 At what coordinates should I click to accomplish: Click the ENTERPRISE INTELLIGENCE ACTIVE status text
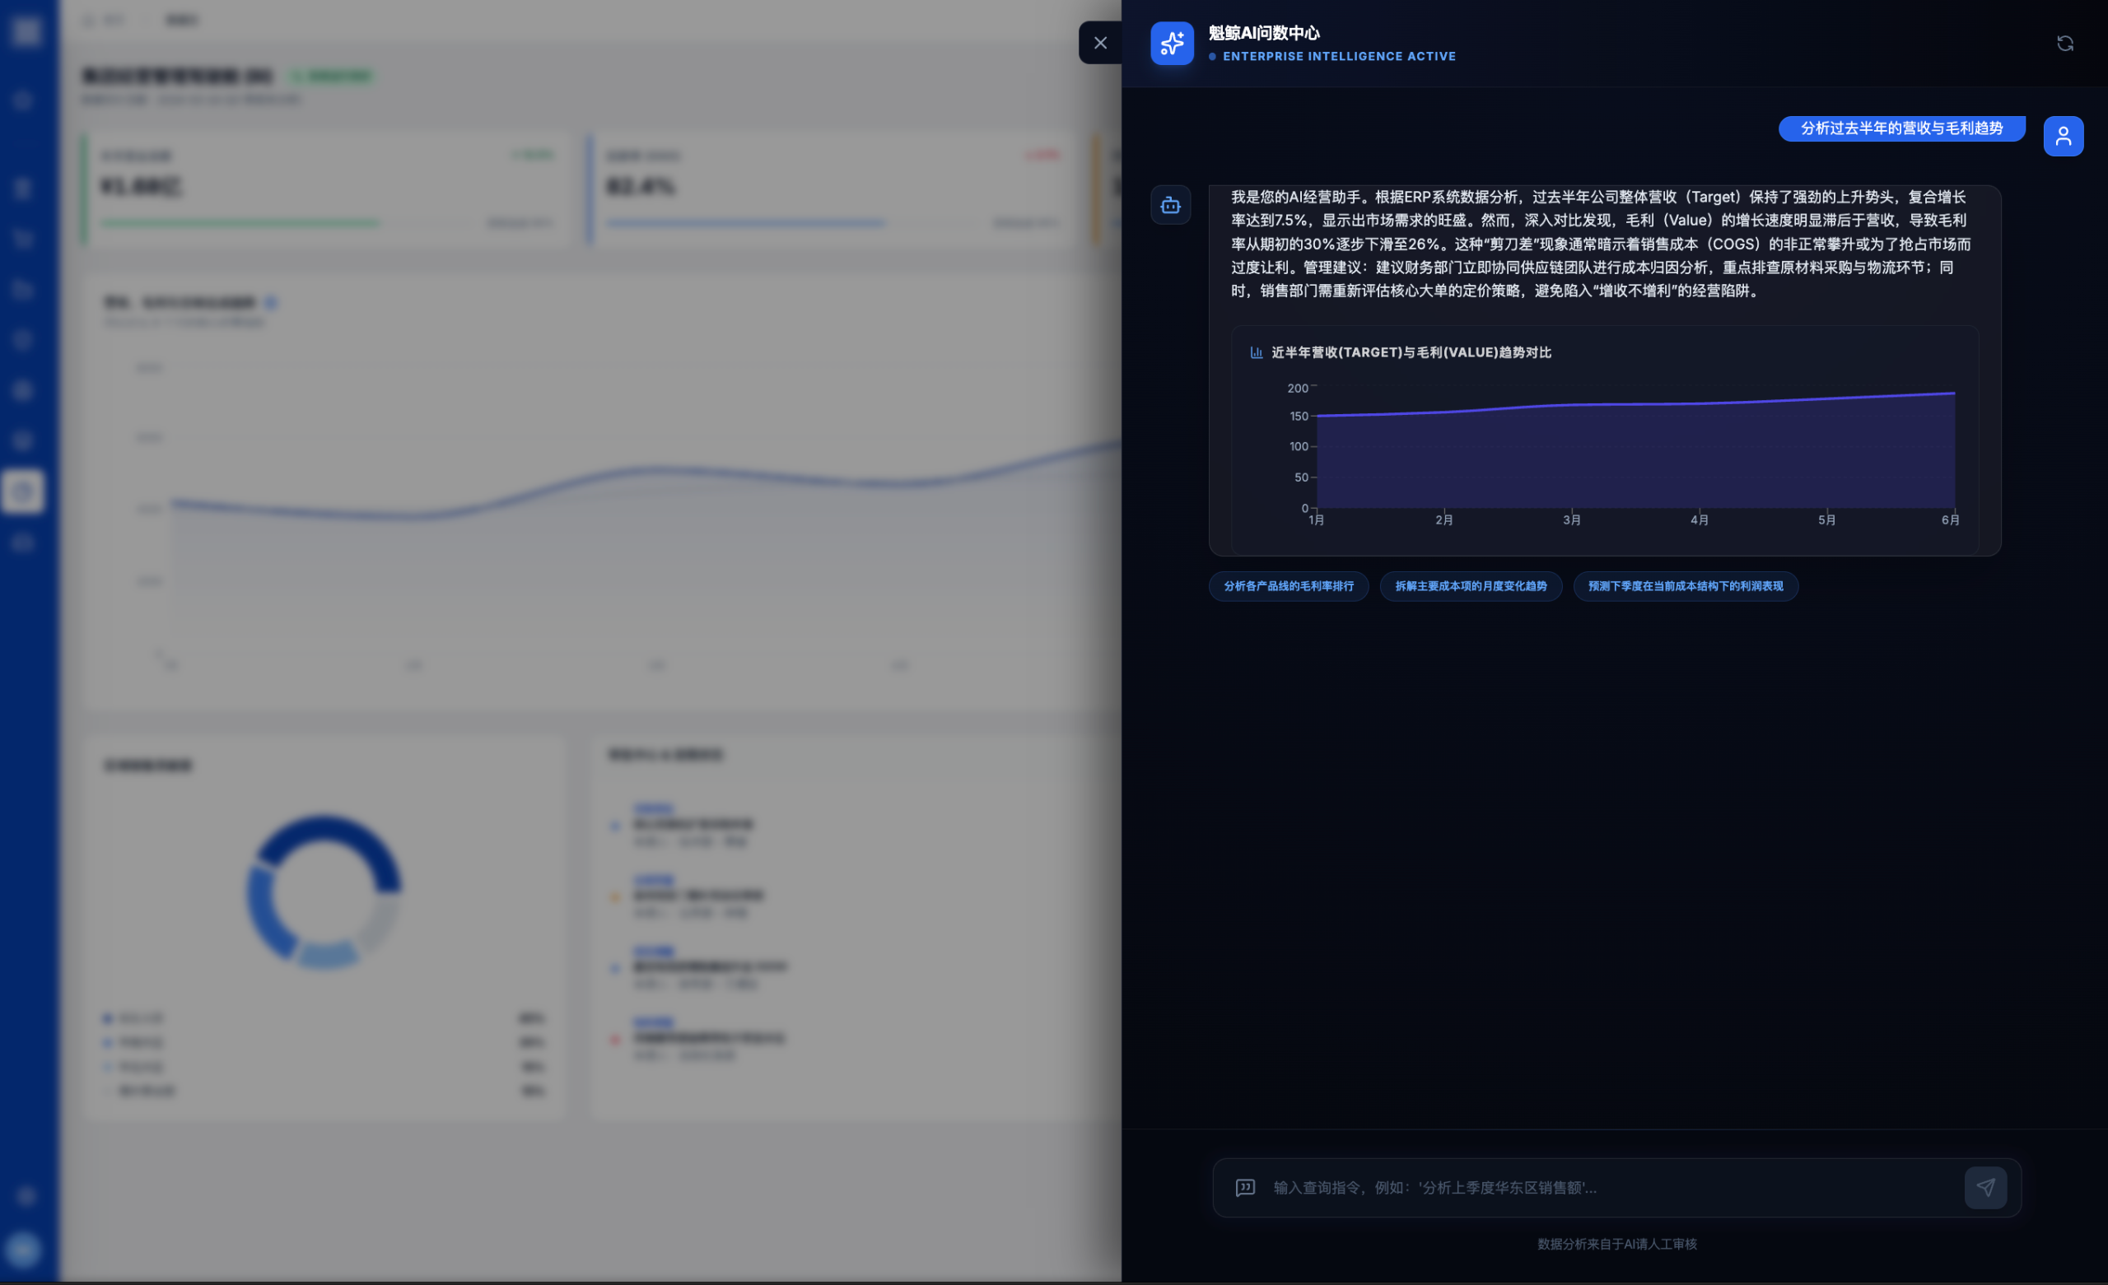pyautogui.click(x=1339, y=57)
